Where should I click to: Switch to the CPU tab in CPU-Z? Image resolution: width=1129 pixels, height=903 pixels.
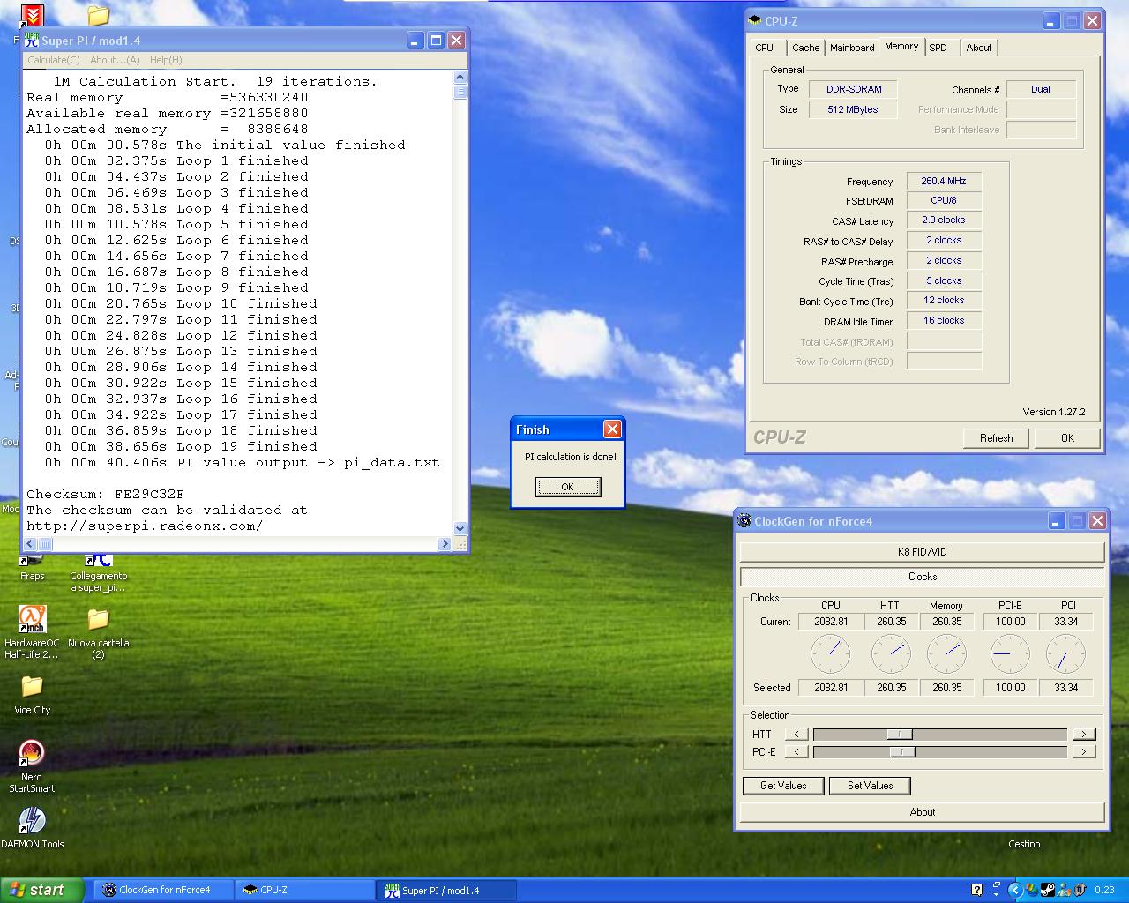click(x=765, y=48)
